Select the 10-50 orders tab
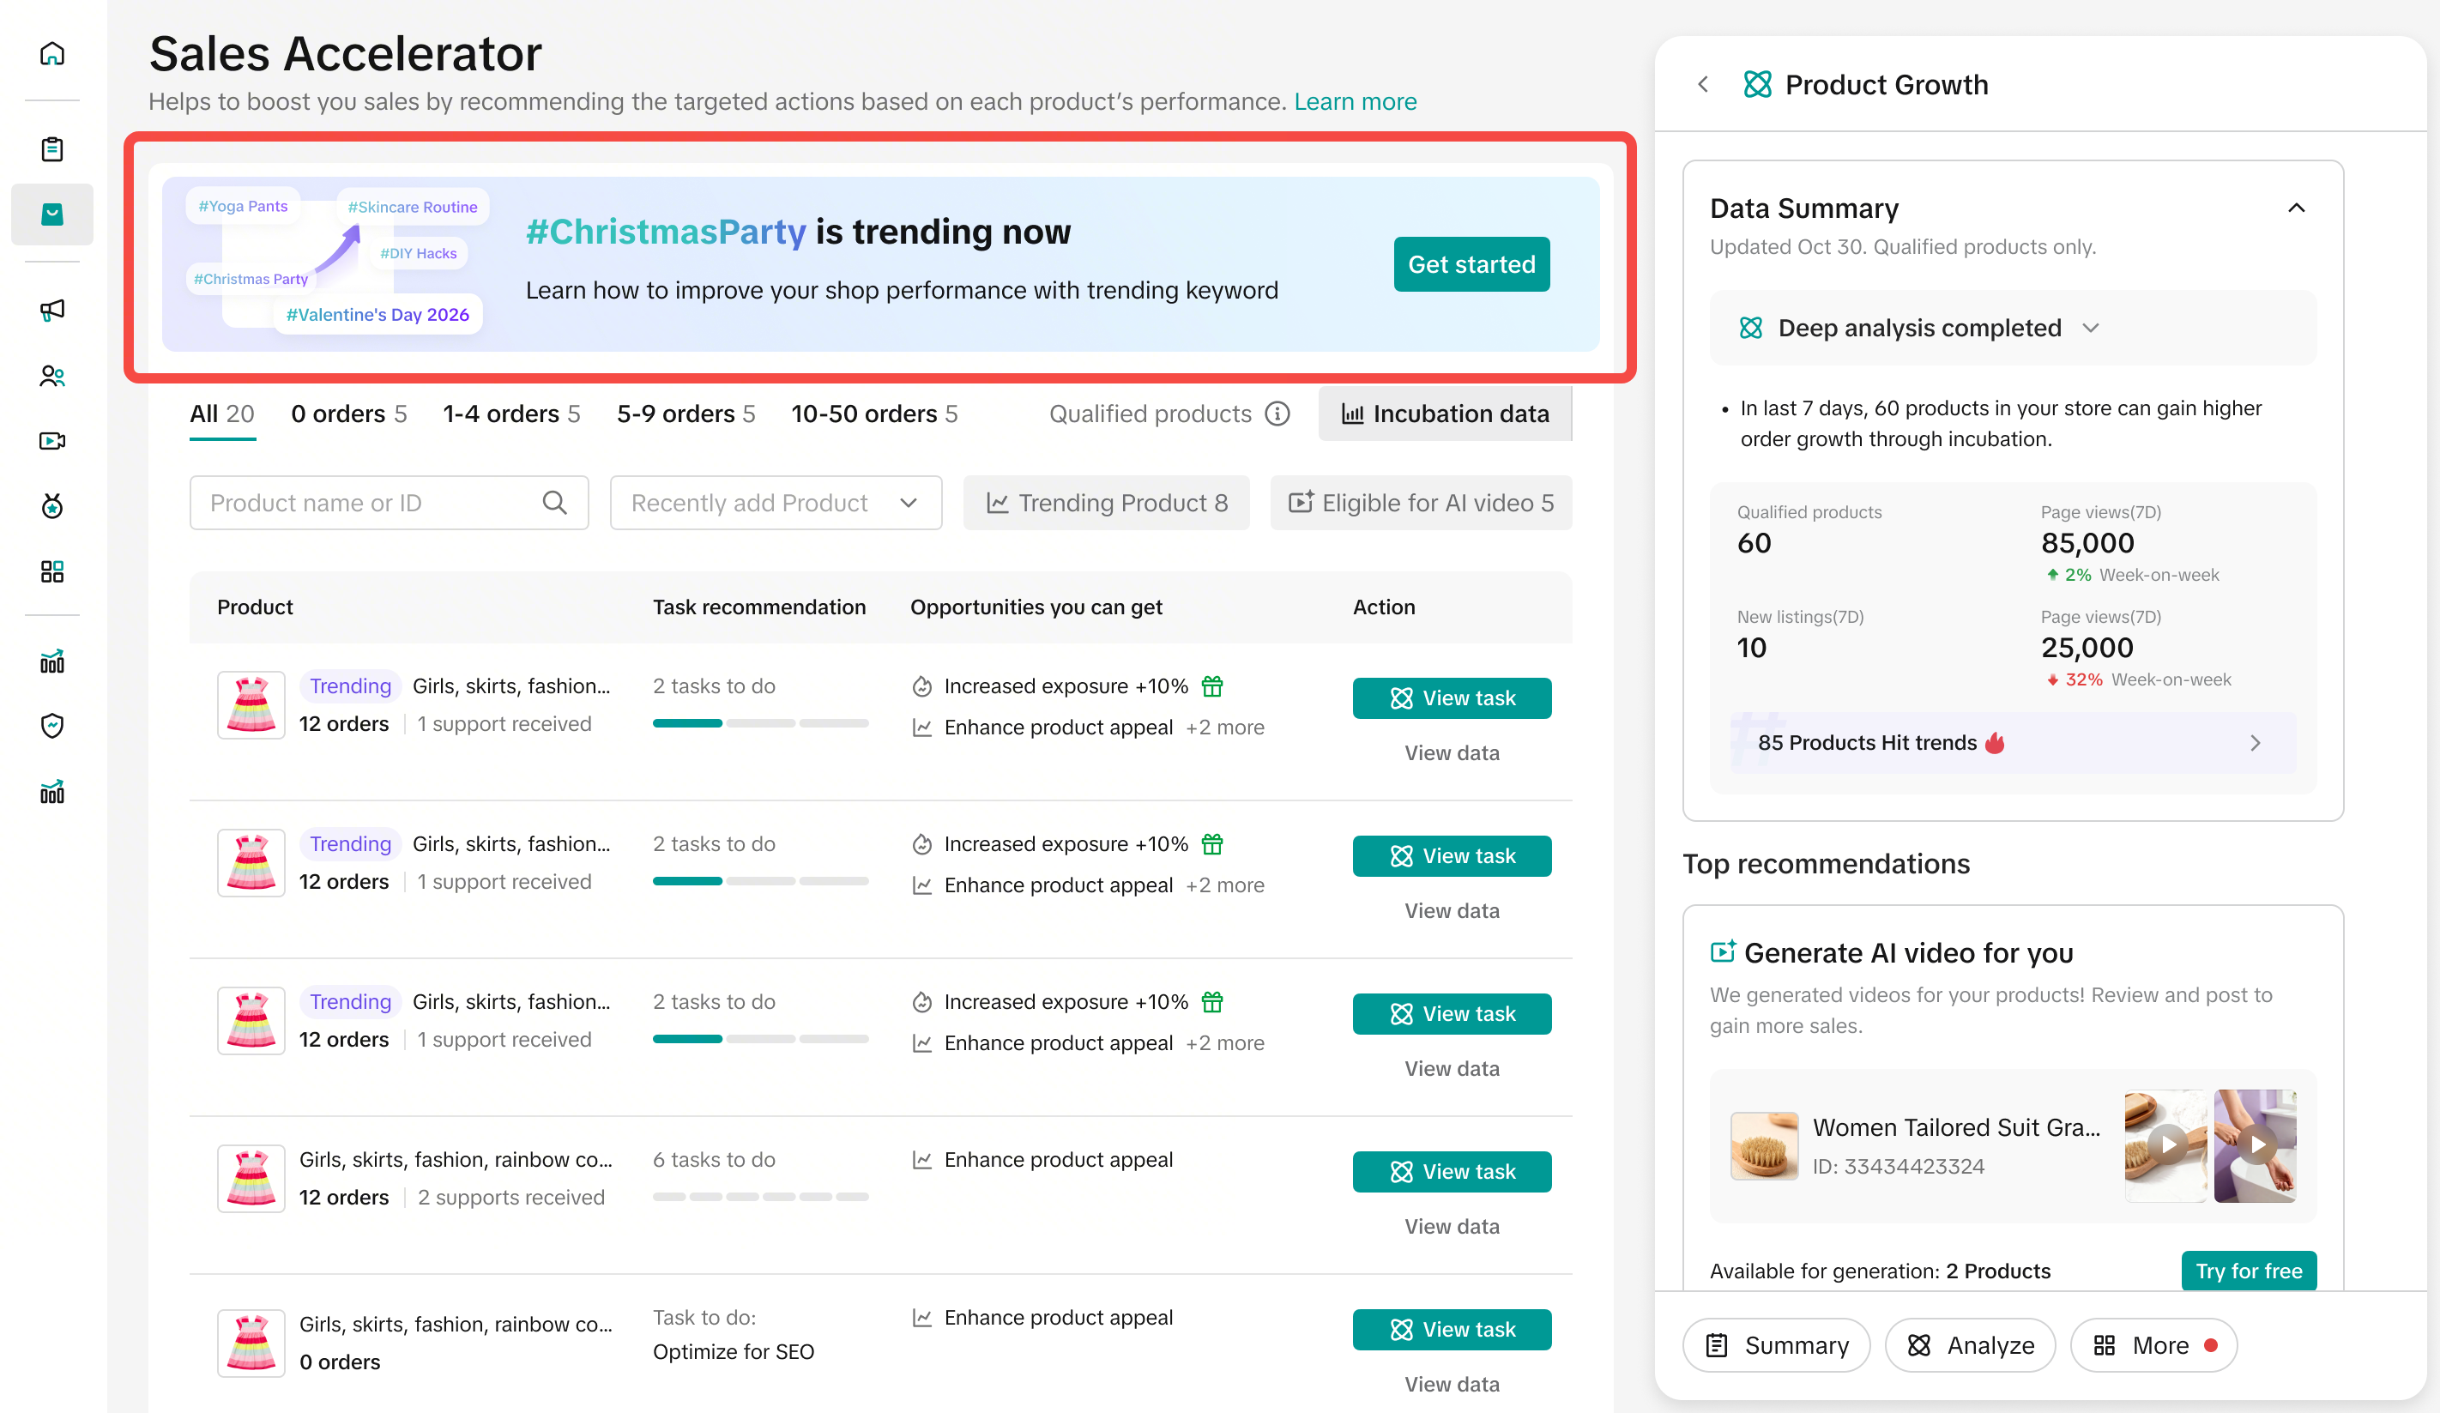 [873, 414]
